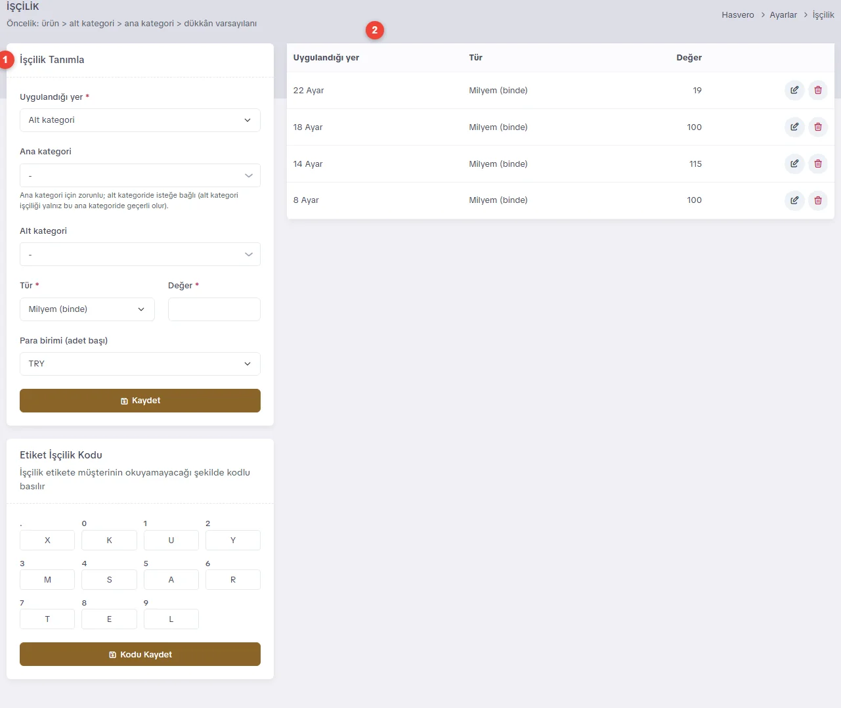Click the code field for digit 7
This screenshot has height=708, width=841.
[47, 619]
